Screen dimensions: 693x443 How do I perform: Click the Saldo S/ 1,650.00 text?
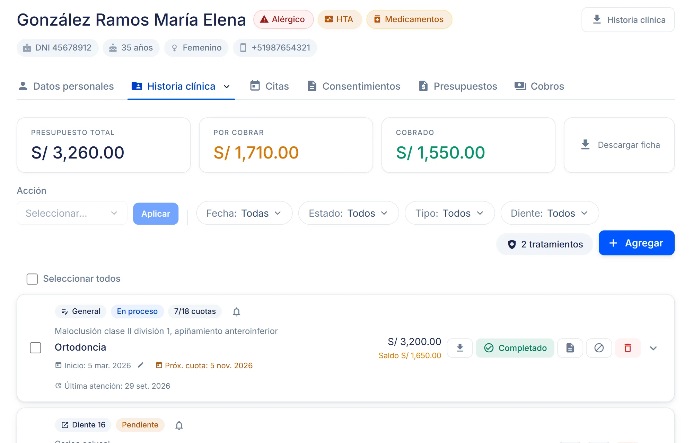410,355
